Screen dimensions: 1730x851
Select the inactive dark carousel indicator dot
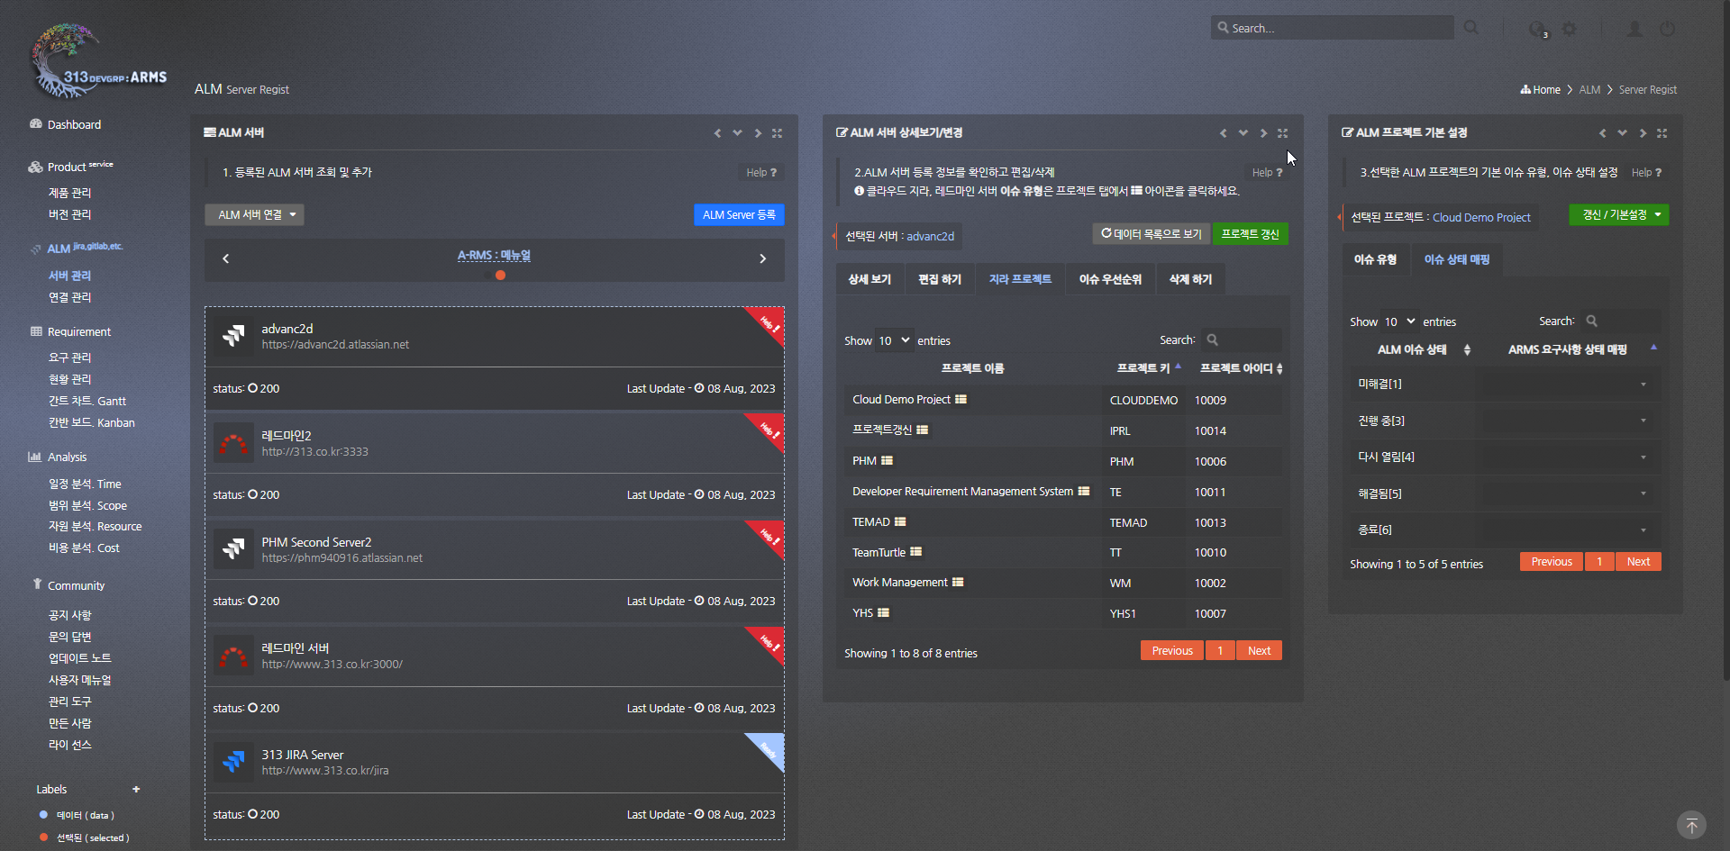click(487, 276)
